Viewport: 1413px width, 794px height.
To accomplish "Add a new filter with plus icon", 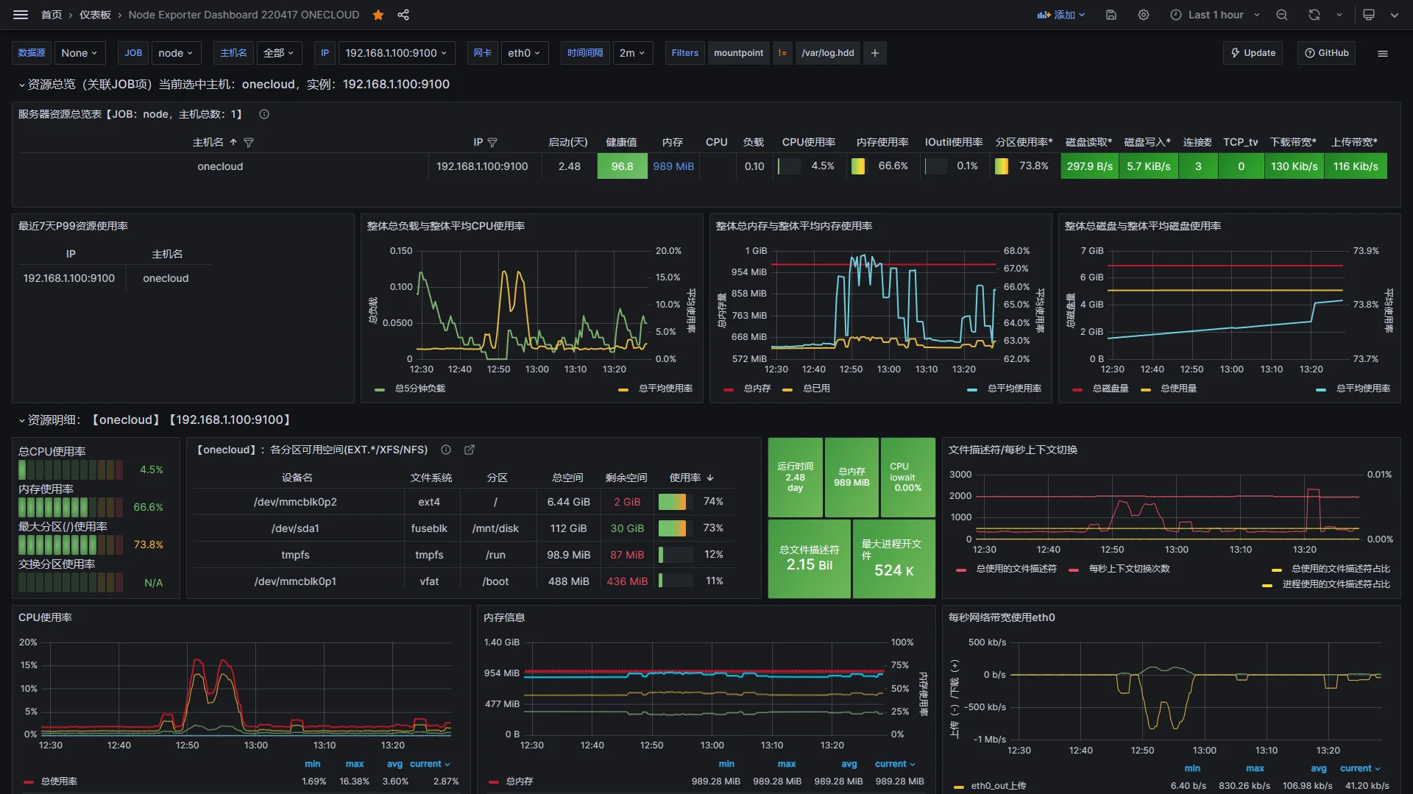I will (x=875, y=53).
